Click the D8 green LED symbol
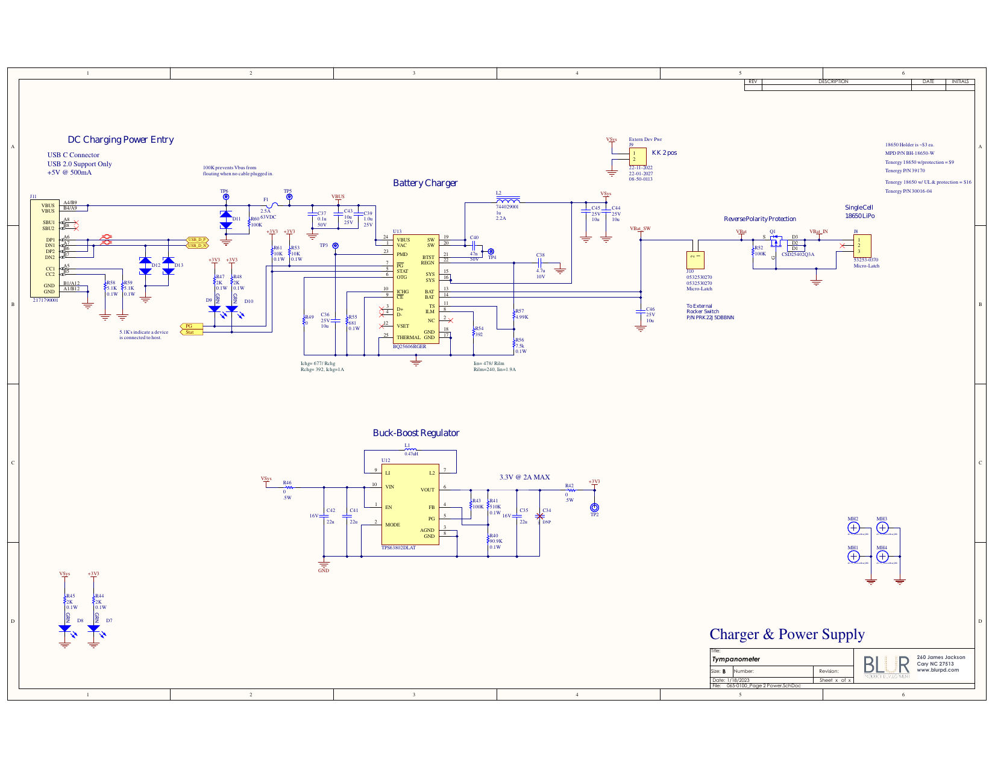 coord(65,628)
